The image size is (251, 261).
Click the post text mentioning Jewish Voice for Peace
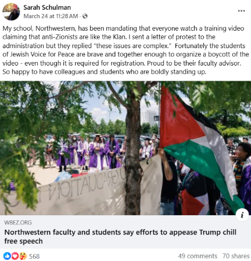point(39,55)
